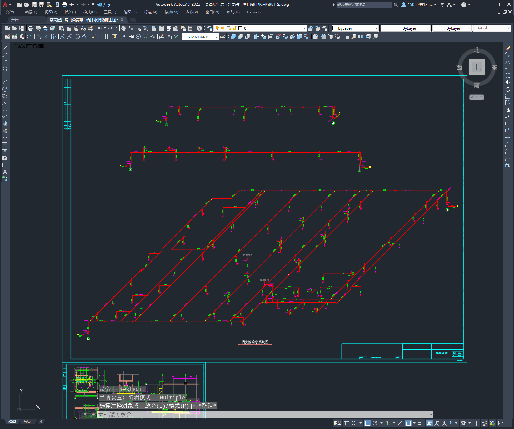This screenshot has width=514, height=429.
Task: Click the Diameter dimension icon
Action: coord(77,37)
